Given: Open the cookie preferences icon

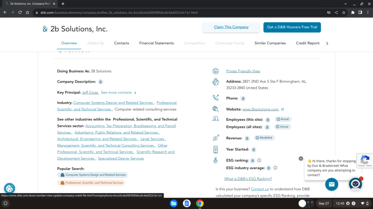Looking at the screenshot, I should coord(9,189).
